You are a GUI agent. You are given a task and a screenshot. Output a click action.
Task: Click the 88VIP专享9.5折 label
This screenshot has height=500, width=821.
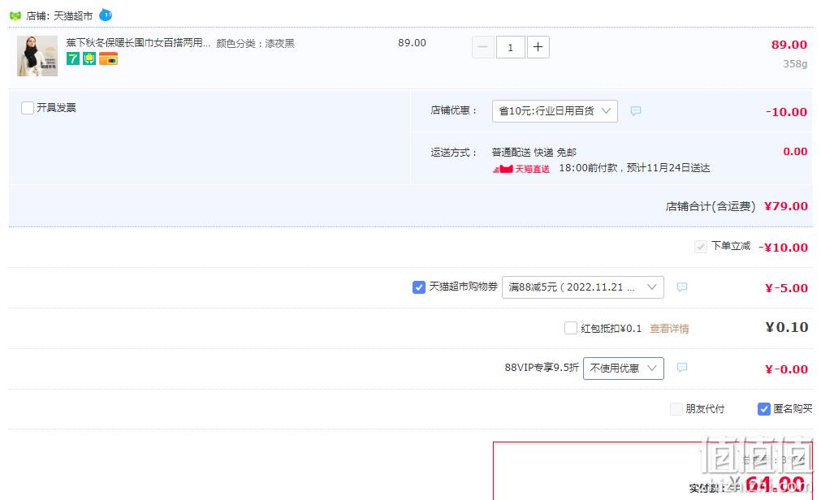(x=542, y=368)
